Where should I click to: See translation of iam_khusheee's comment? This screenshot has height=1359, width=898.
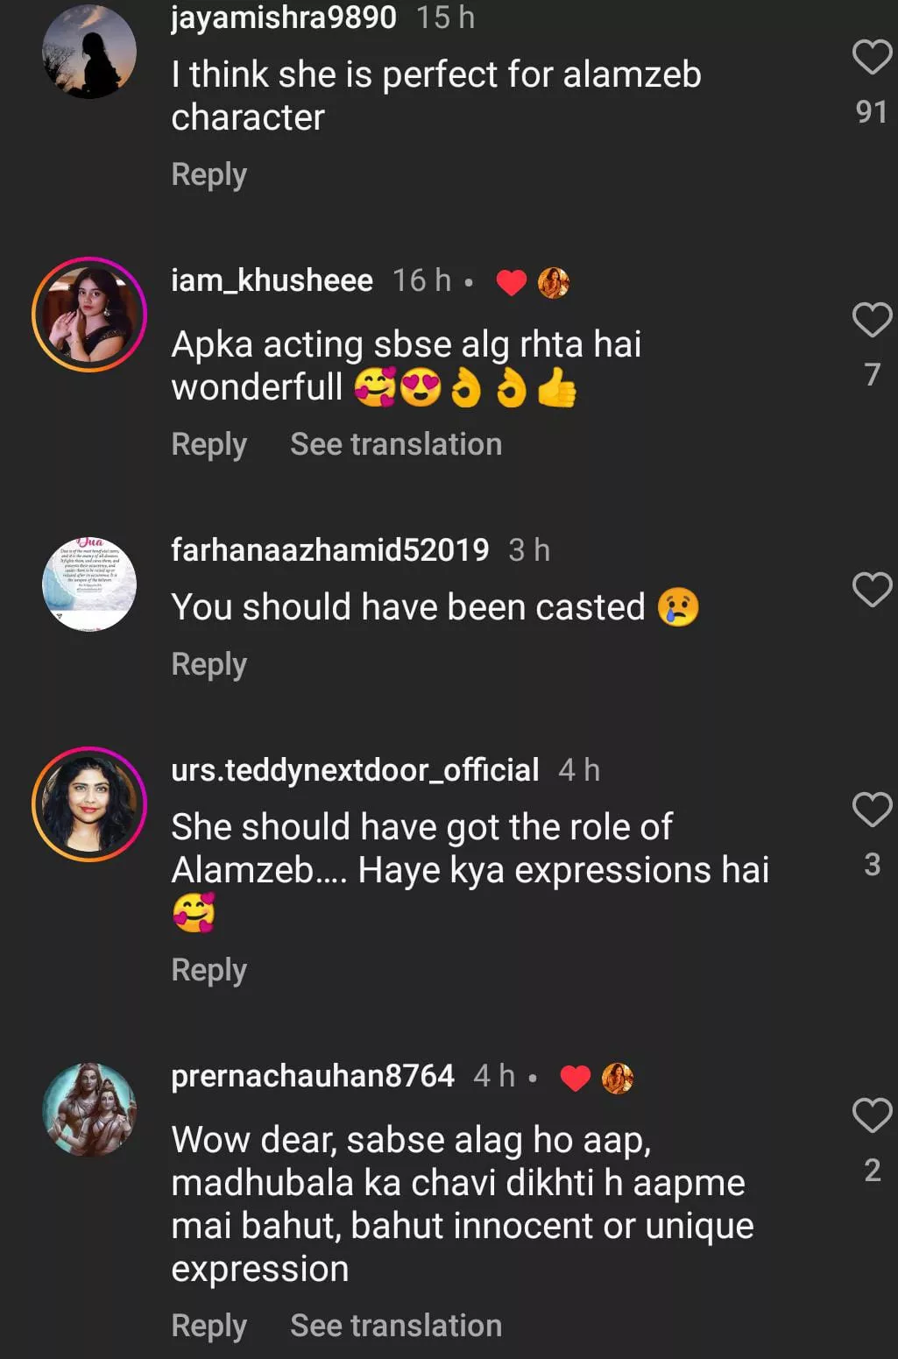(396, 444)
